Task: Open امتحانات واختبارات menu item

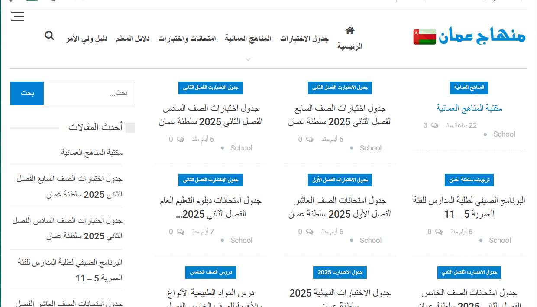Action: pos(187,39)
